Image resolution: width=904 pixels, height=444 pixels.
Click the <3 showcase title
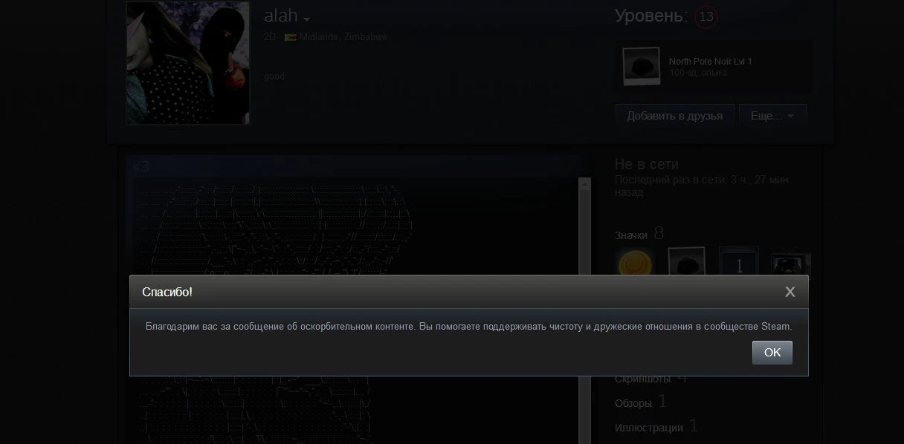[141, 167]
